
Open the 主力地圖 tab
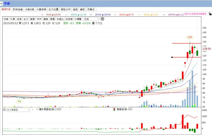(53, 9)
